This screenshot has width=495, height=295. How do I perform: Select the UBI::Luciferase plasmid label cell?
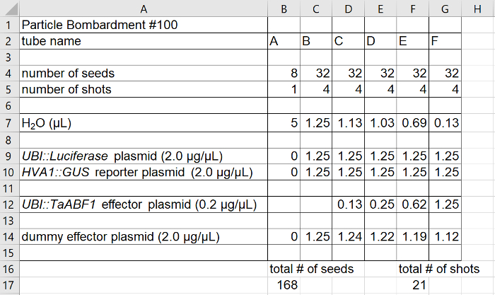[x=107, y=156]
